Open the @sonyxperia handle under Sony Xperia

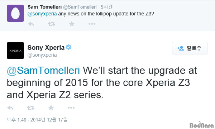click(x=42, y=55)
